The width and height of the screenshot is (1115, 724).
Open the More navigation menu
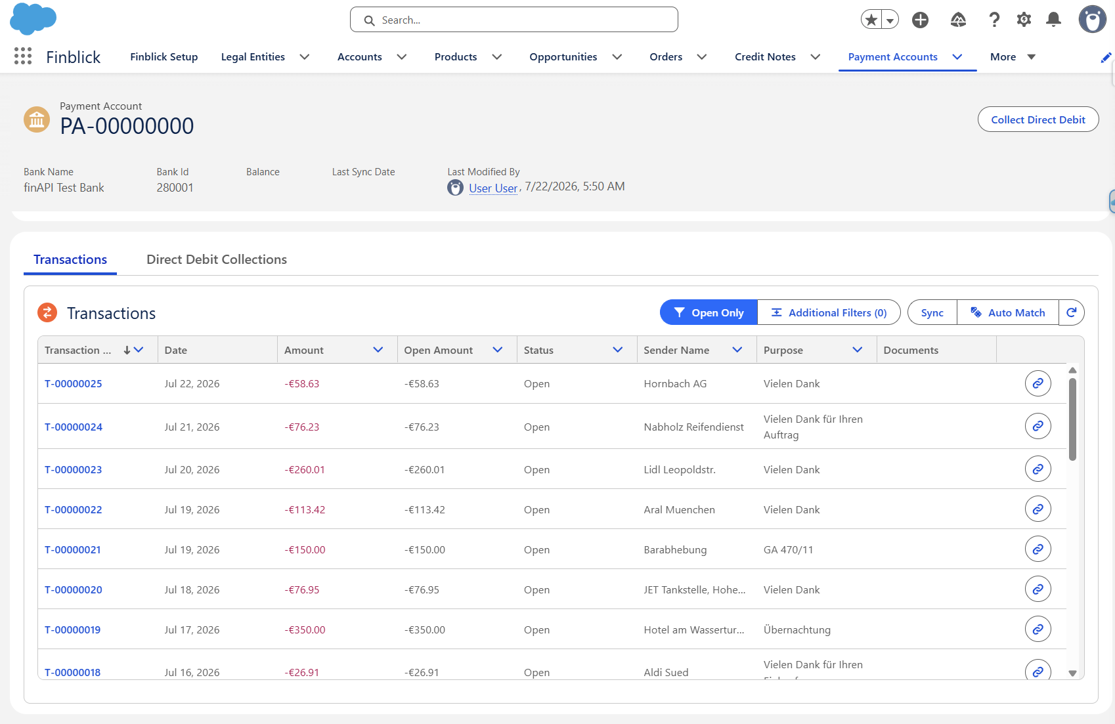coord(1013,57)
